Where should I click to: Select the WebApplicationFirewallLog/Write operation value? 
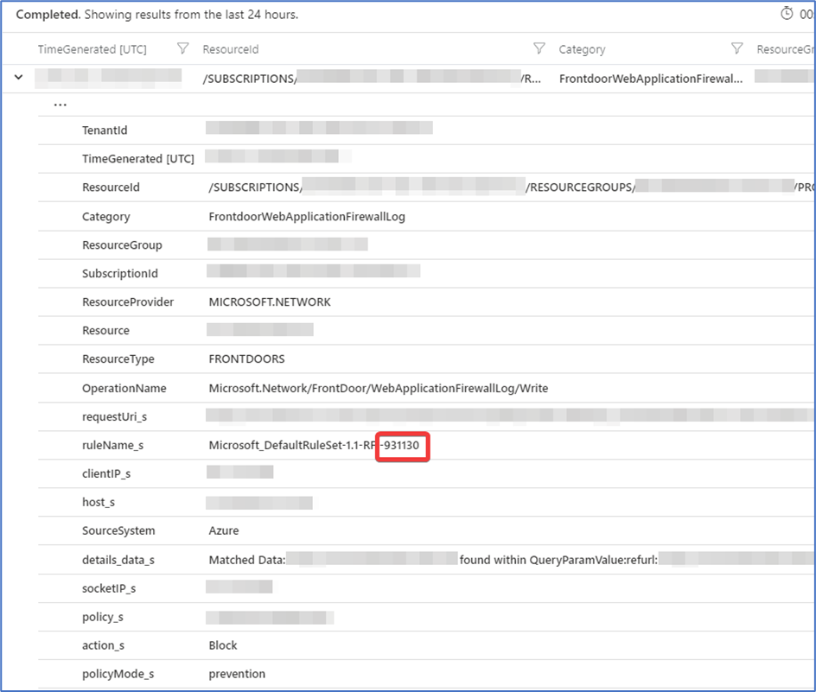379,388
